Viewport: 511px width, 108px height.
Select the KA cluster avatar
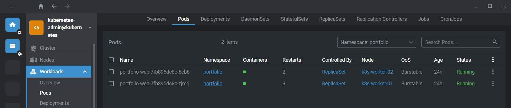pyautogui.click(x=36, y=28)
